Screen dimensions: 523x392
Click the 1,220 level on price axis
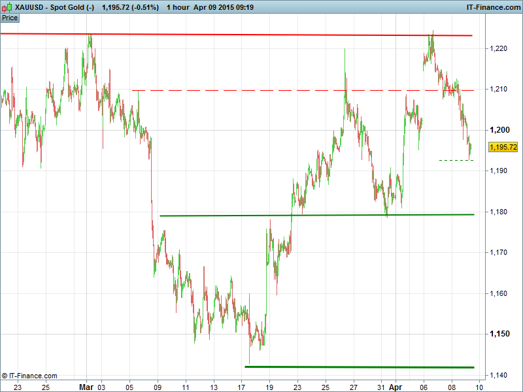[x=498, y=48]
